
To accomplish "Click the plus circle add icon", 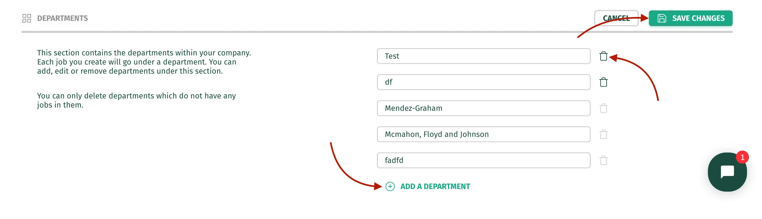I will [390, 186].
